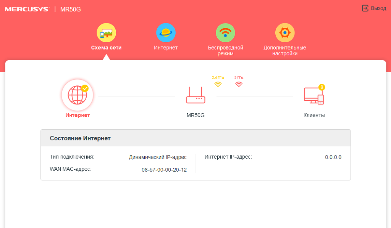Click the logout door icon beside Выход
The width and height of the screenshot is (391, 228).
coord(365,8)
